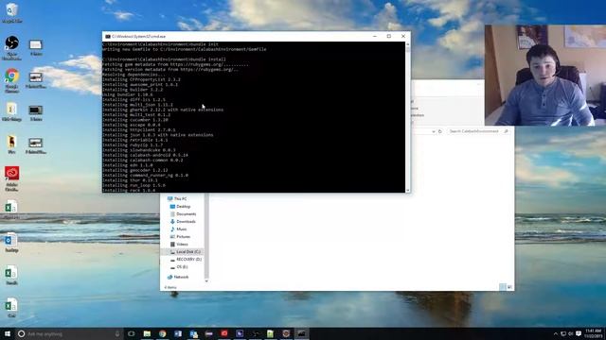The width and height of the screenshot is (606, 340).
Task: Open the Action Center notifications icon
Action: click(579, 333)
